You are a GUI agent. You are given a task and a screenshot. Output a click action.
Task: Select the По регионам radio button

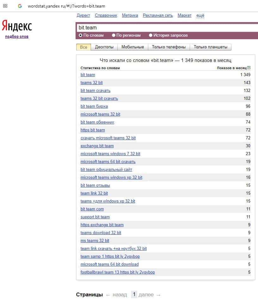(114, 35)
